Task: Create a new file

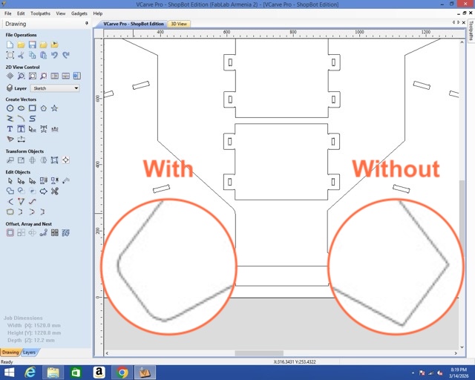Action: pyautogui.click(x=10, y=45)
